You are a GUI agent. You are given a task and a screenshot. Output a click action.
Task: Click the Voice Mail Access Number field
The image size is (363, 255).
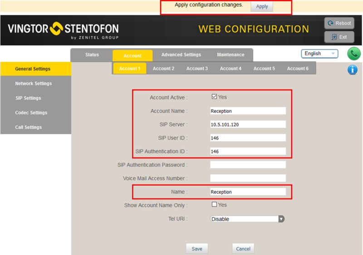coord(248,178)
